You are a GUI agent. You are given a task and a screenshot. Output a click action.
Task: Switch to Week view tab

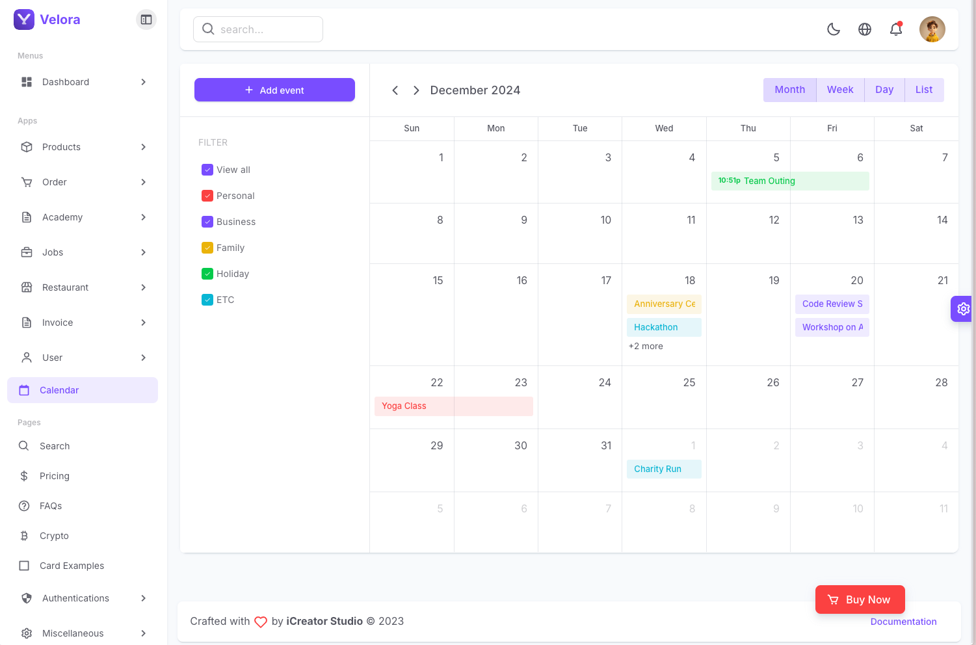click(x=840, y=90)
